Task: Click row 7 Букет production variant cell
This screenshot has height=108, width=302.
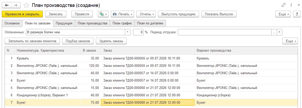Action: coord(246,103)
